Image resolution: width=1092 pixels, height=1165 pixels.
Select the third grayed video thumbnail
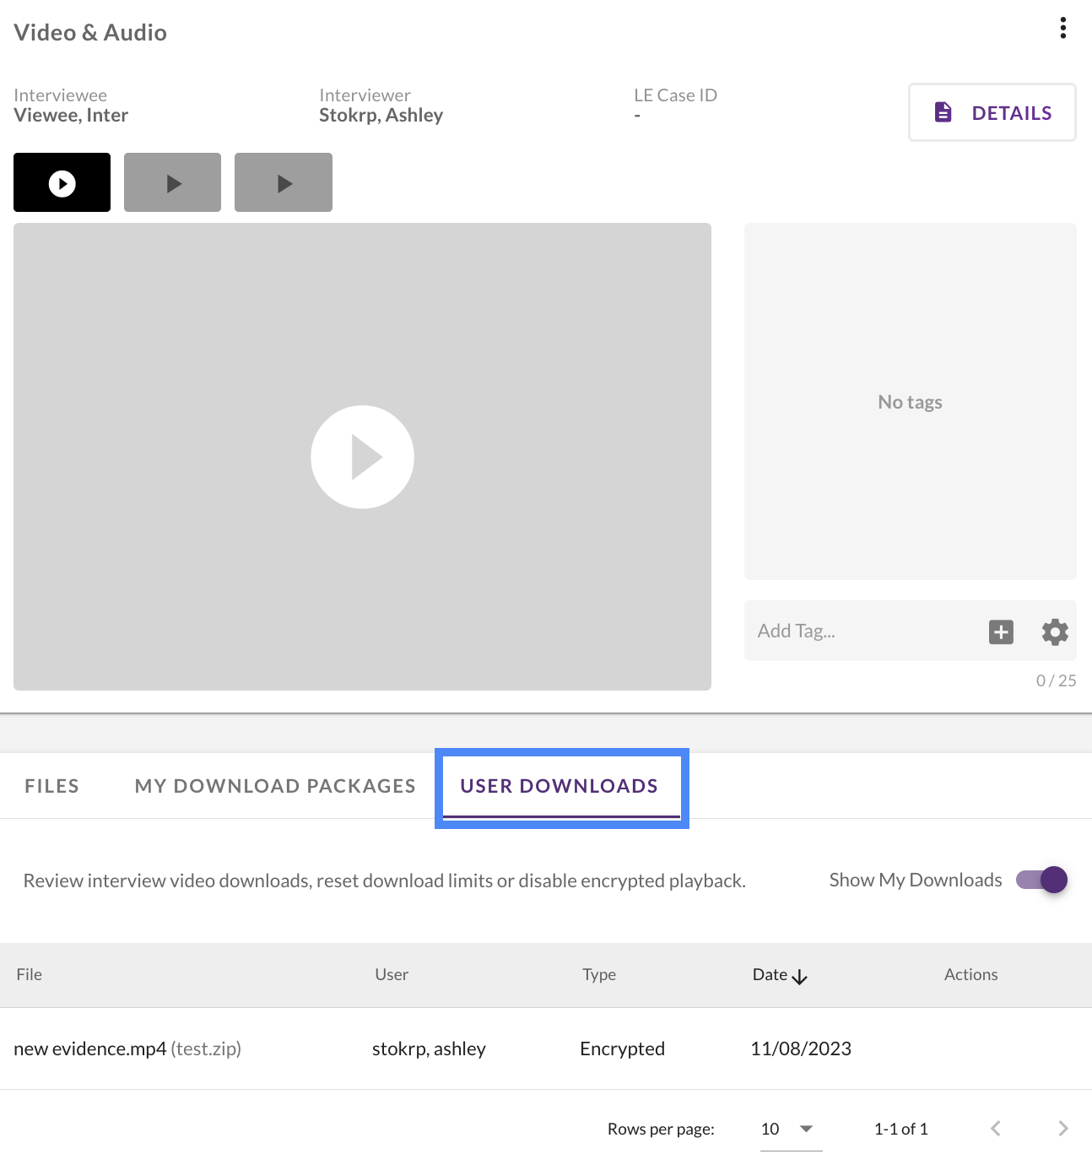pos(283,182)
